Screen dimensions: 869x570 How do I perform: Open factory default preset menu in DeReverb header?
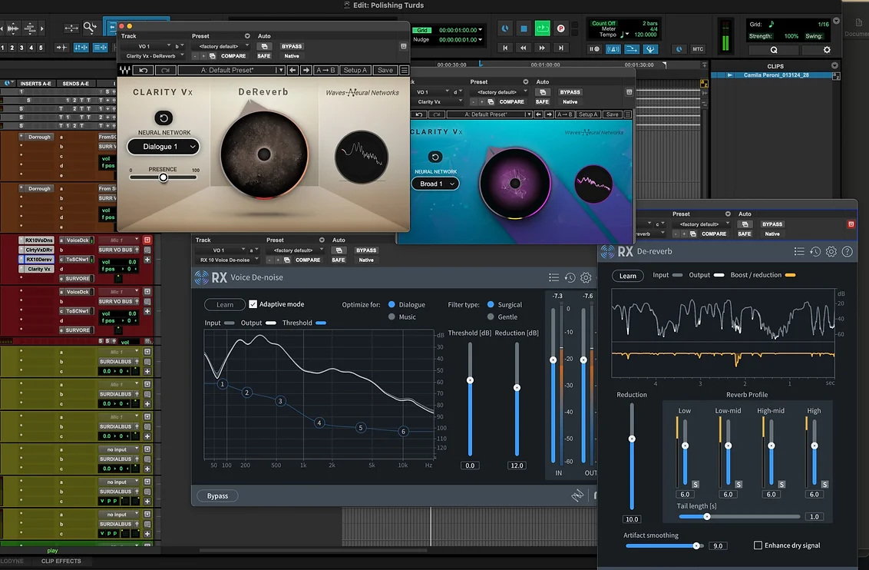click(x=222, y=47)
